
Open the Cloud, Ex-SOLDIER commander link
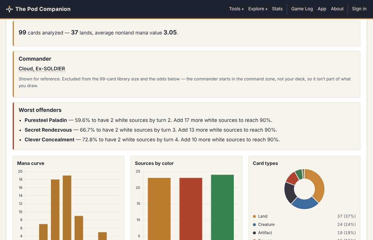coord(42,69)
